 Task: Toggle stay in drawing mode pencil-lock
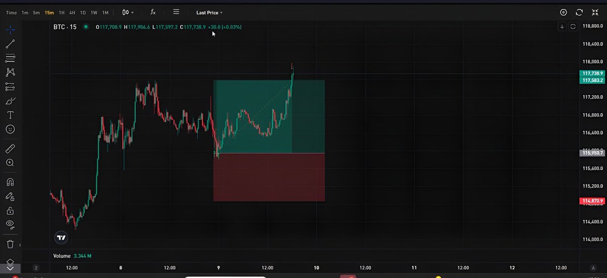(x=10, y=197)
